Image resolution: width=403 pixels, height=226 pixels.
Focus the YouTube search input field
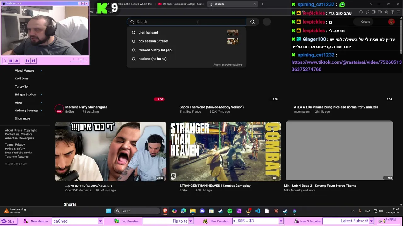tap(186, 22)
